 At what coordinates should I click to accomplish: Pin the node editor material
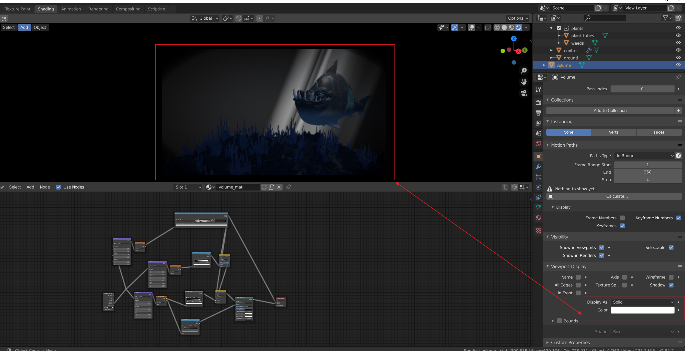coord(288,187)
